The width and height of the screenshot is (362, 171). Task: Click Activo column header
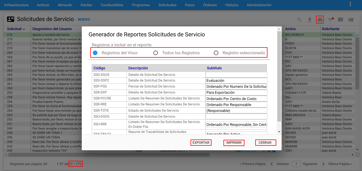click(x=290, y=29)
